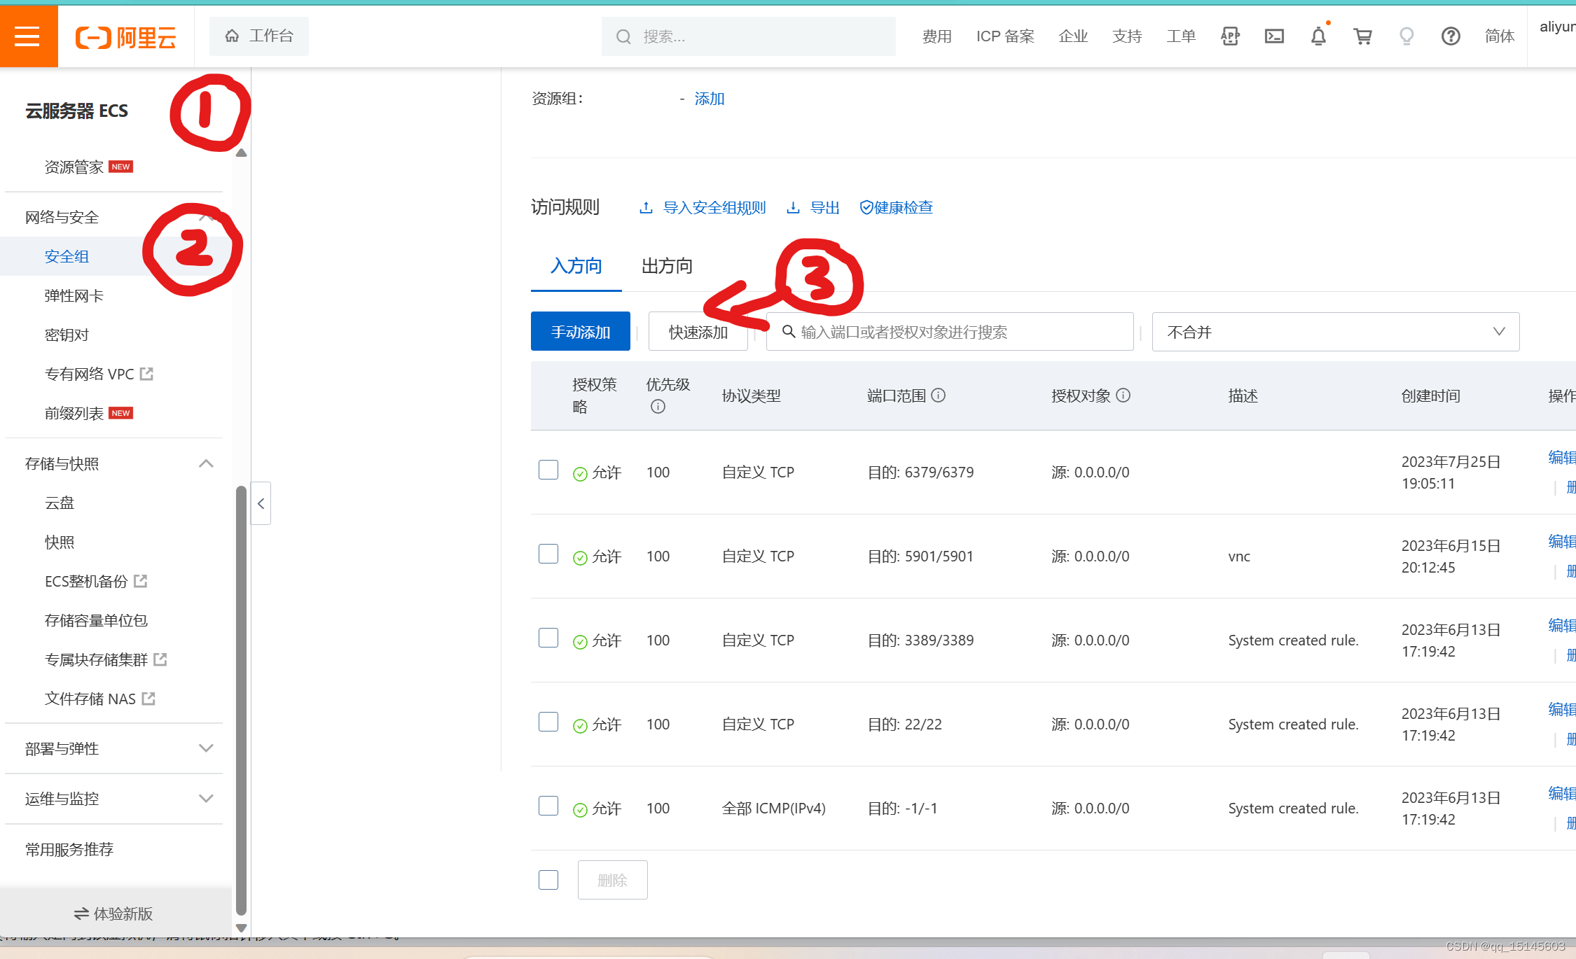Open the shopping cart
The image size is (1576, 959).
coord(1362,36)
